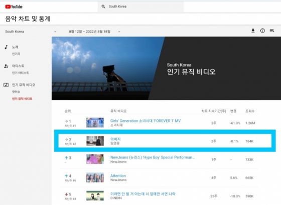Open the YouTube logo home link

[x=14, y=6]
